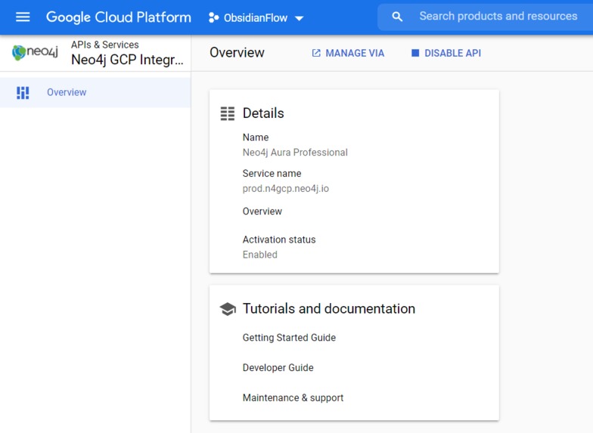
Task: Click the Tutorials and documentation heading
Action: pos(328,308)
